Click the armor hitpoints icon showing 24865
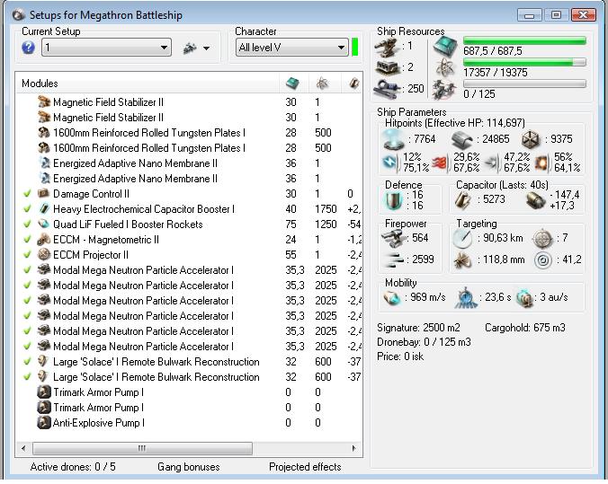 pyautogui.click(x=461, y=140)
